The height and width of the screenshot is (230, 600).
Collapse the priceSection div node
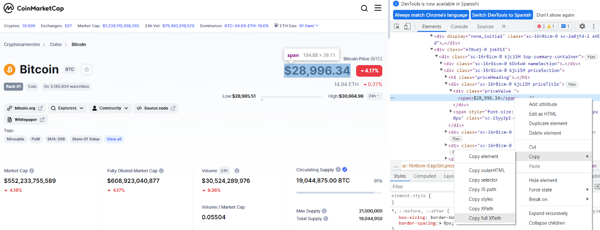point(441,71)
